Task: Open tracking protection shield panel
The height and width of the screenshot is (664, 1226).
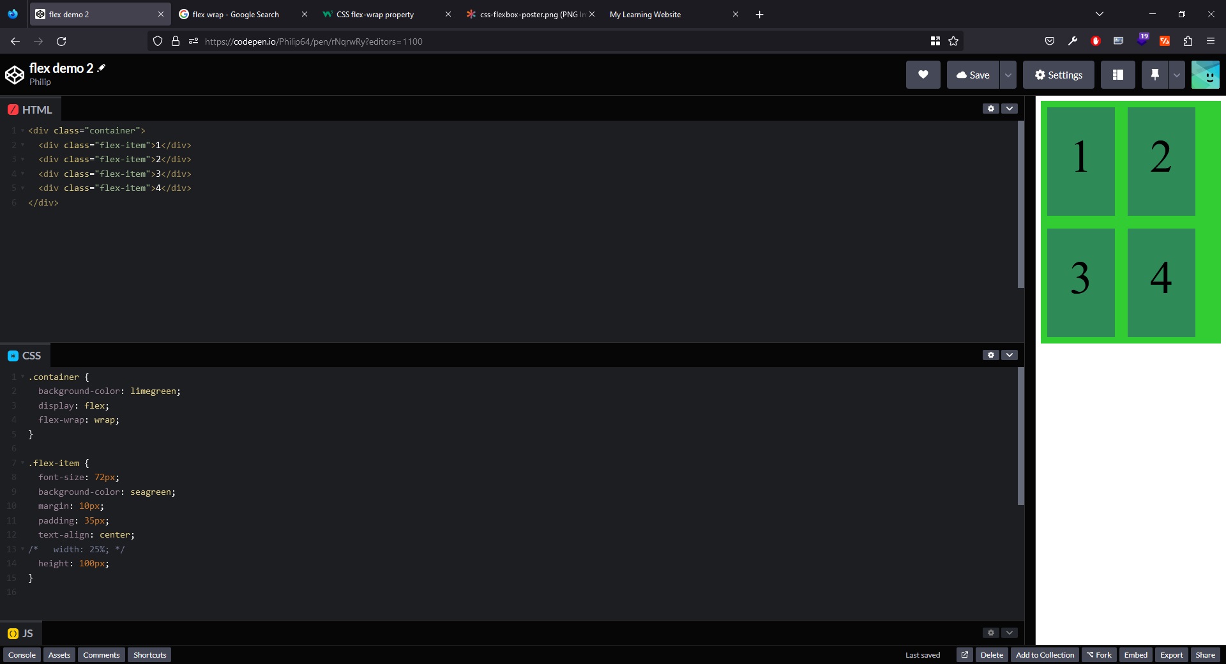Action: tap(158, 41)
